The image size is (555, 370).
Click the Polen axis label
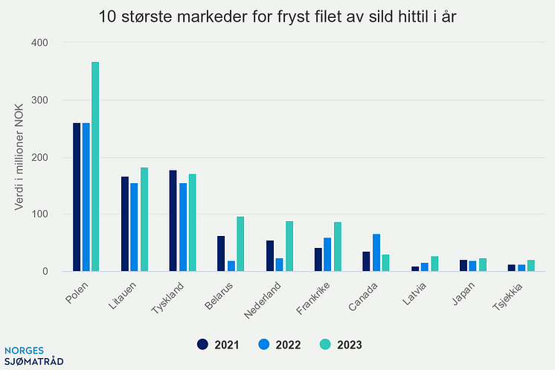[x=77, y=293]
